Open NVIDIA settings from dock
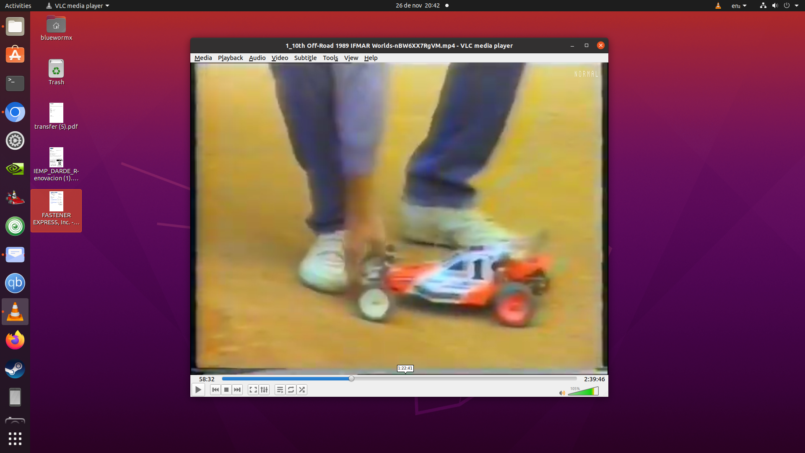 click(x=15, y=169)
